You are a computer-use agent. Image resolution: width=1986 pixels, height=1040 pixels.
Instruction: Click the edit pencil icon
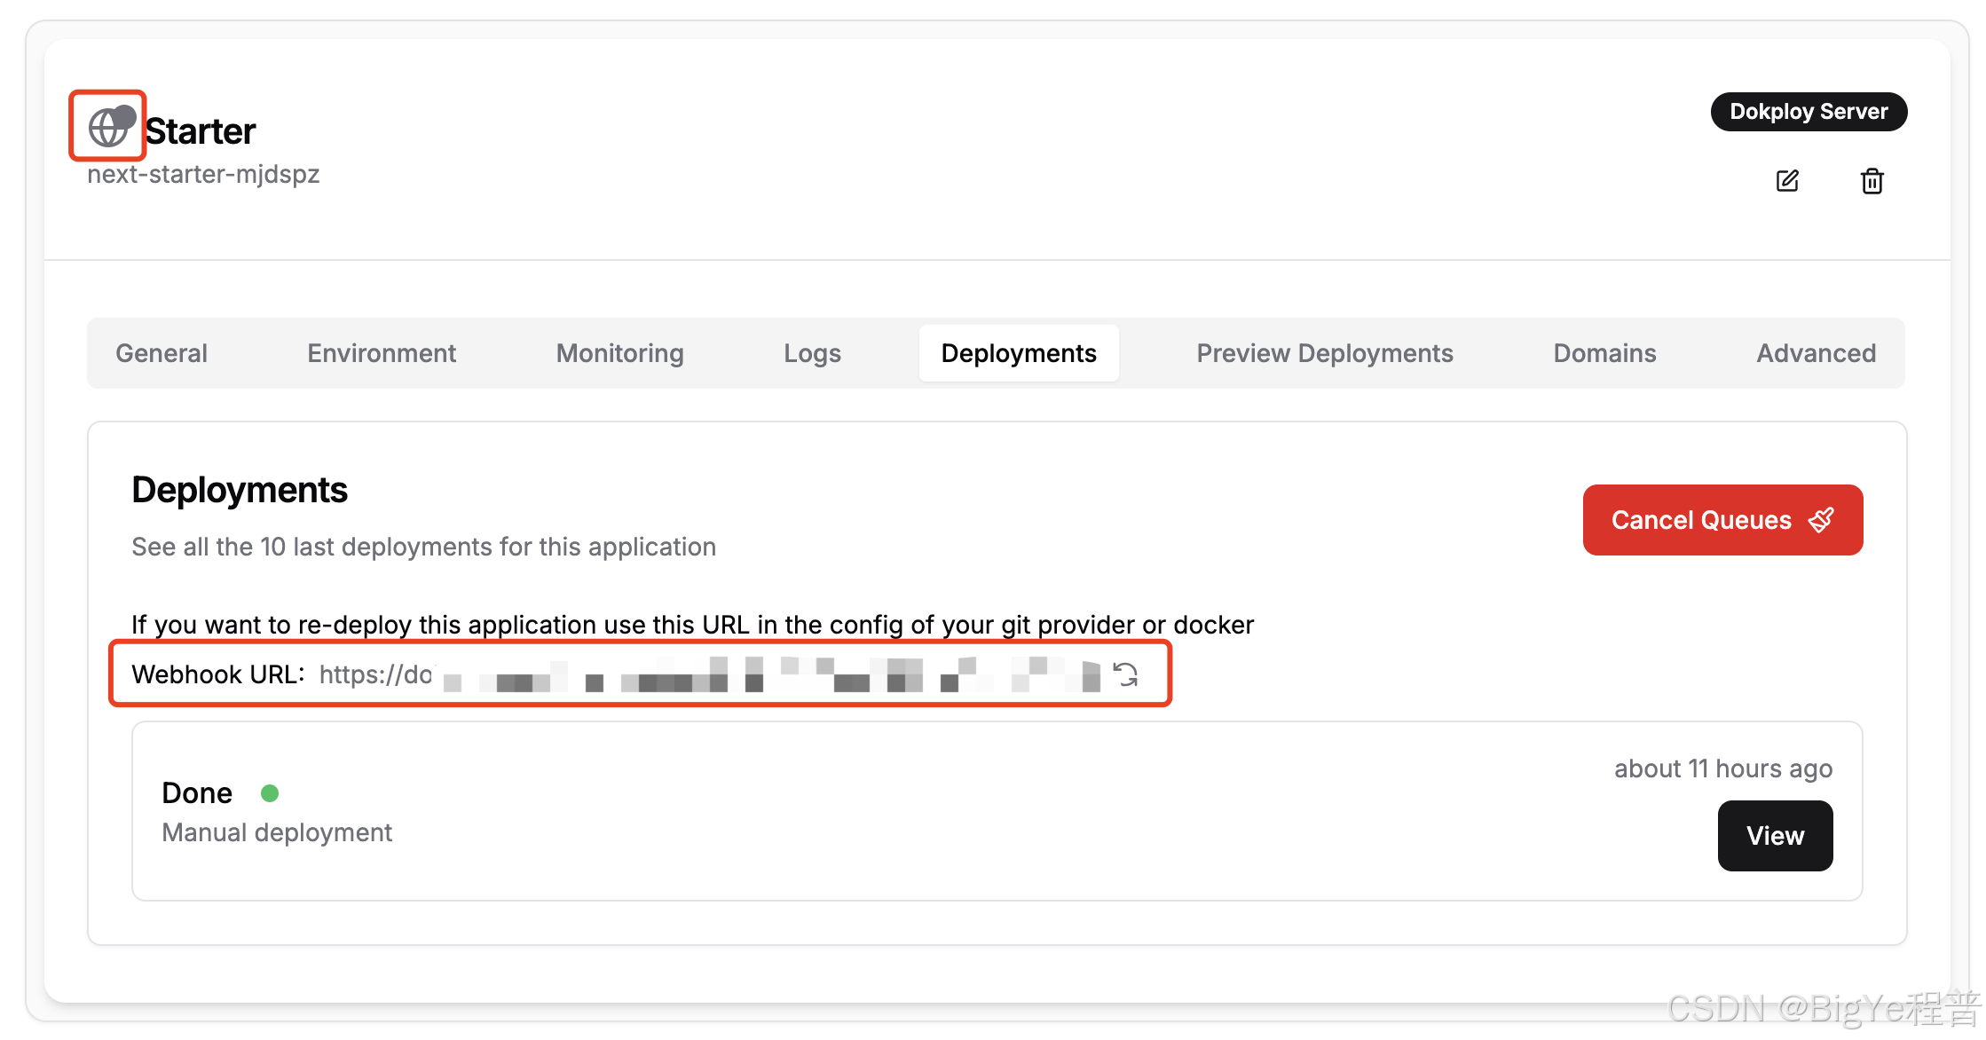pos(1787,181)
